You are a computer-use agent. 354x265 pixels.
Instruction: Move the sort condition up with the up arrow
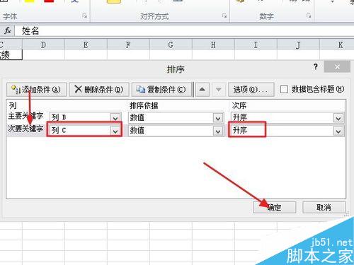(x=202, y=90)
